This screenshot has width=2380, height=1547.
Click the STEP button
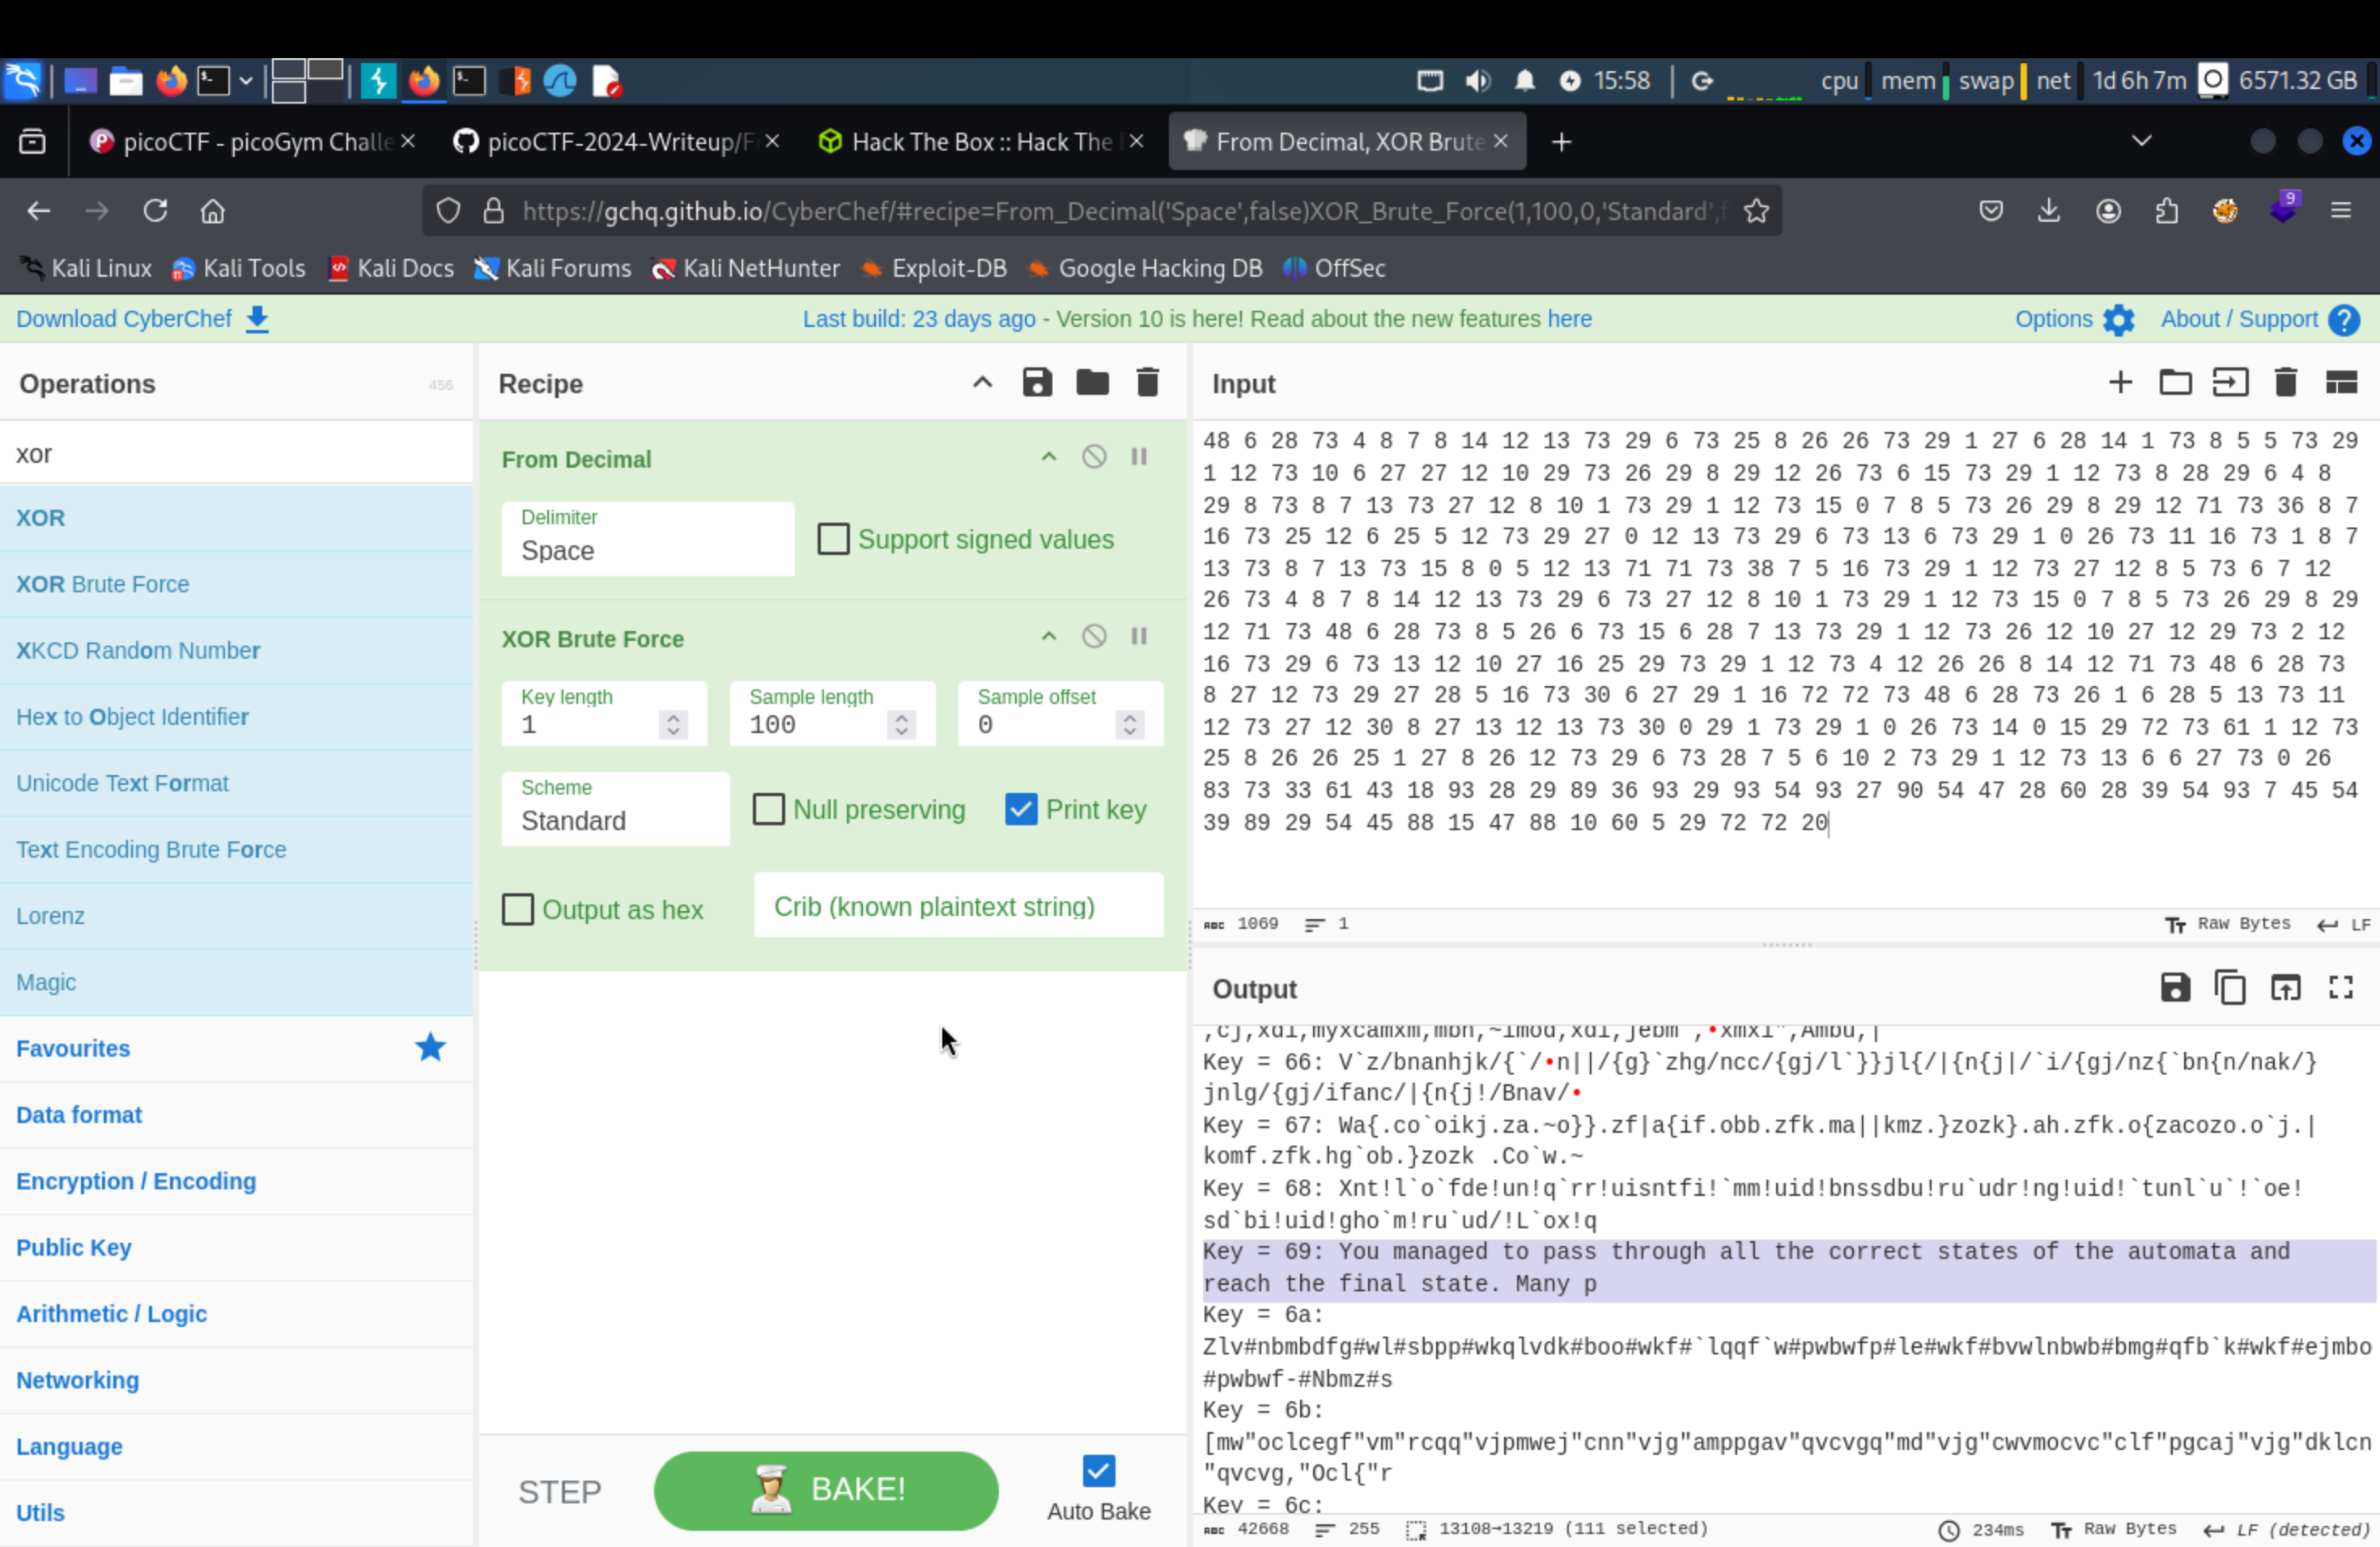[559, 1491]
